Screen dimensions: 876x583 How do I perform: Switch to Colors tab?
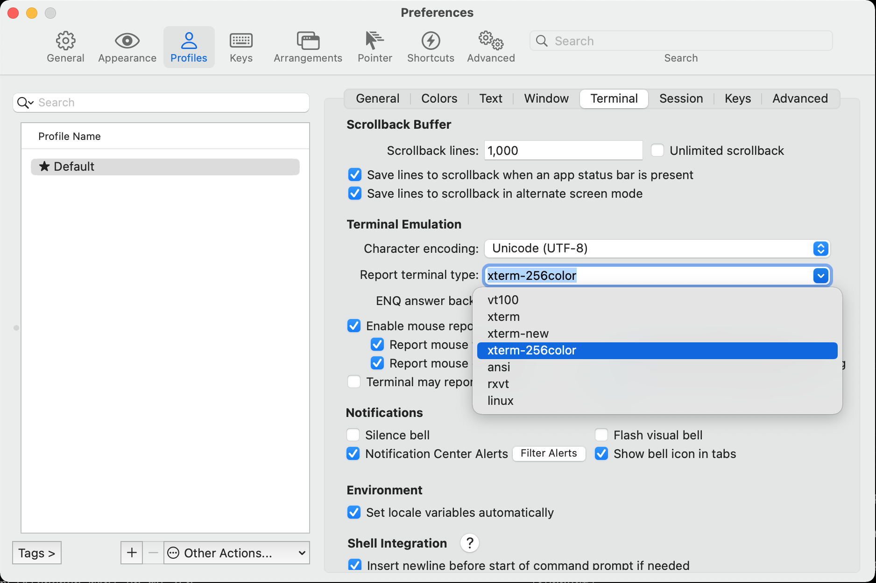tap(439, 98)
